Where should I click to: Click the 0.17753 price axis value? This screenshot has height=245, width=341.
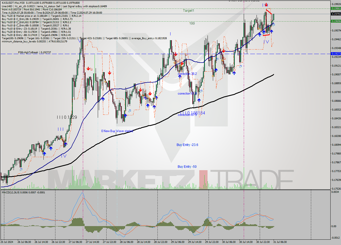[336, 171]
